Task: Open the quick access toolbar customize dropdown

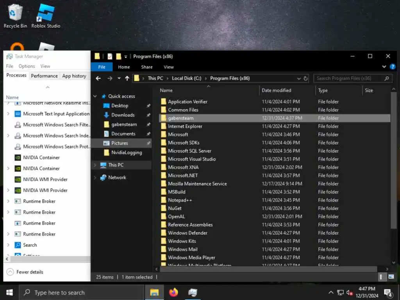Action: (x=125, y=57)
